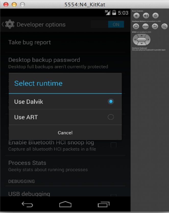
Task: Click the hardware Home button
Action: [x=136, y=26]
